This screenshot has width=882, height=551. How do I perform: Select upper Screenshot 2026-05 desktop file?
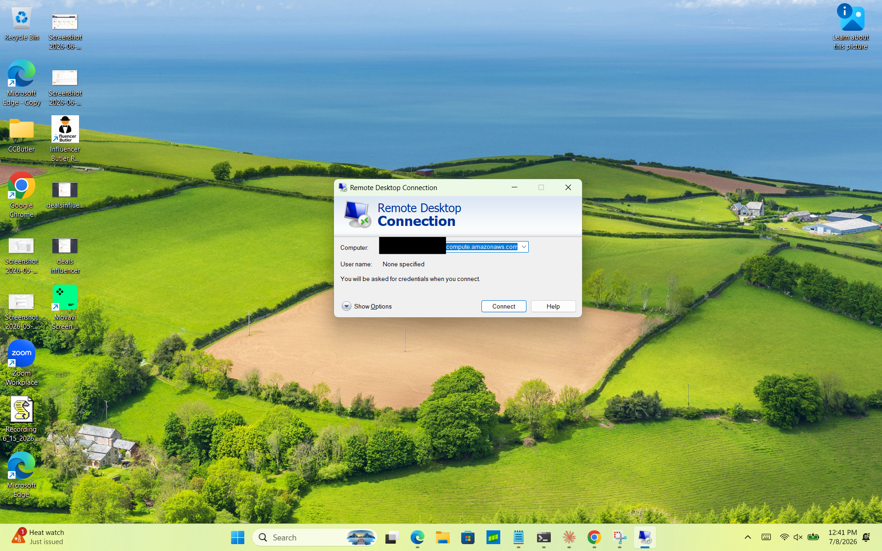21,256
